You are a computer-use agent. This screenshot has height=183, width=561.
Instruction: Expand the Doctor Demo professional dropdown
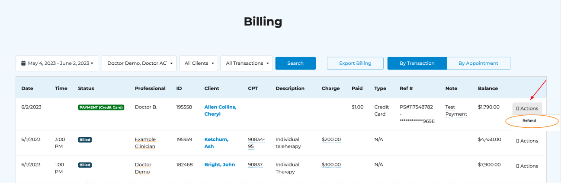click(x=139, y=63)
